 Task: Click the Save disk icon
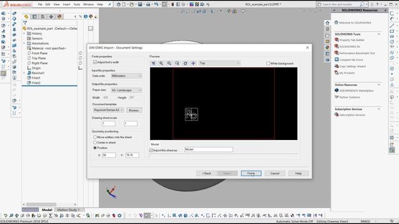pyautogui.click(x=140, y=4)
